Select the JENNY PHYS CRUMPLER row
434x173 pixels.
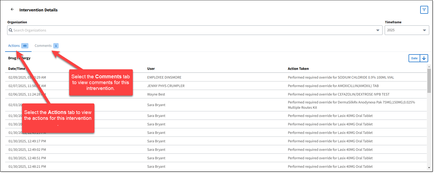click(x=166, y=86)
